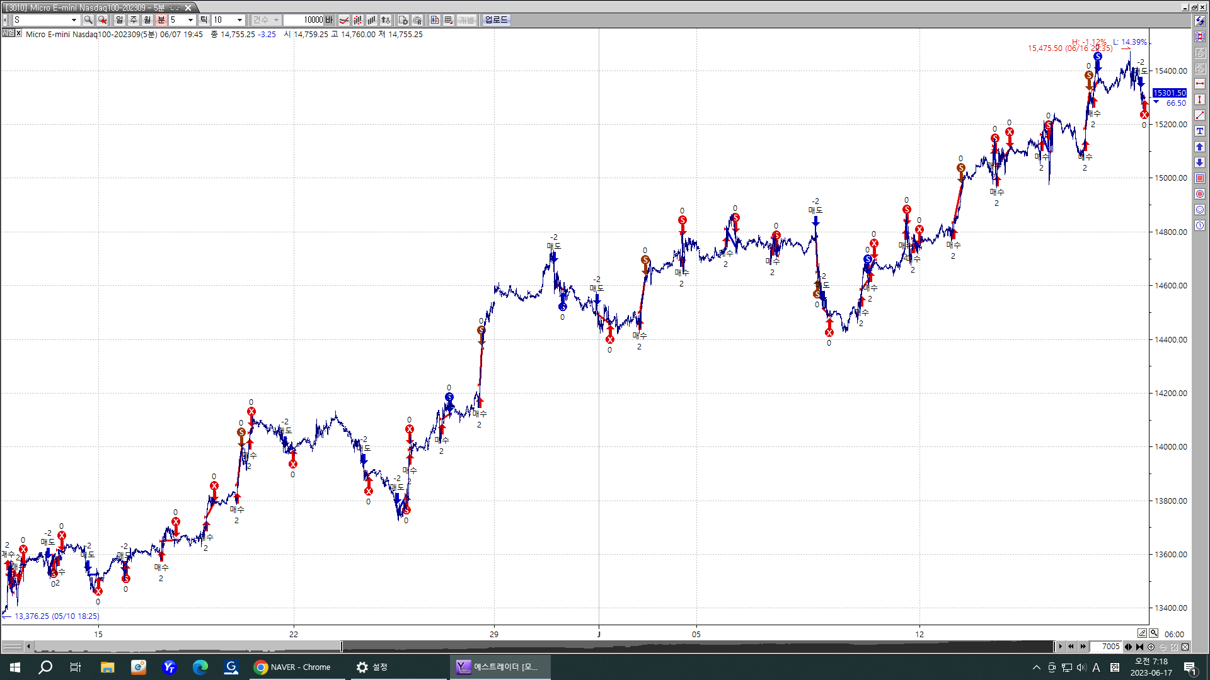The height and width of the screenshot is (680, 1210).
Task: Click the 업로드 upload button
Action: pos(496,20)
